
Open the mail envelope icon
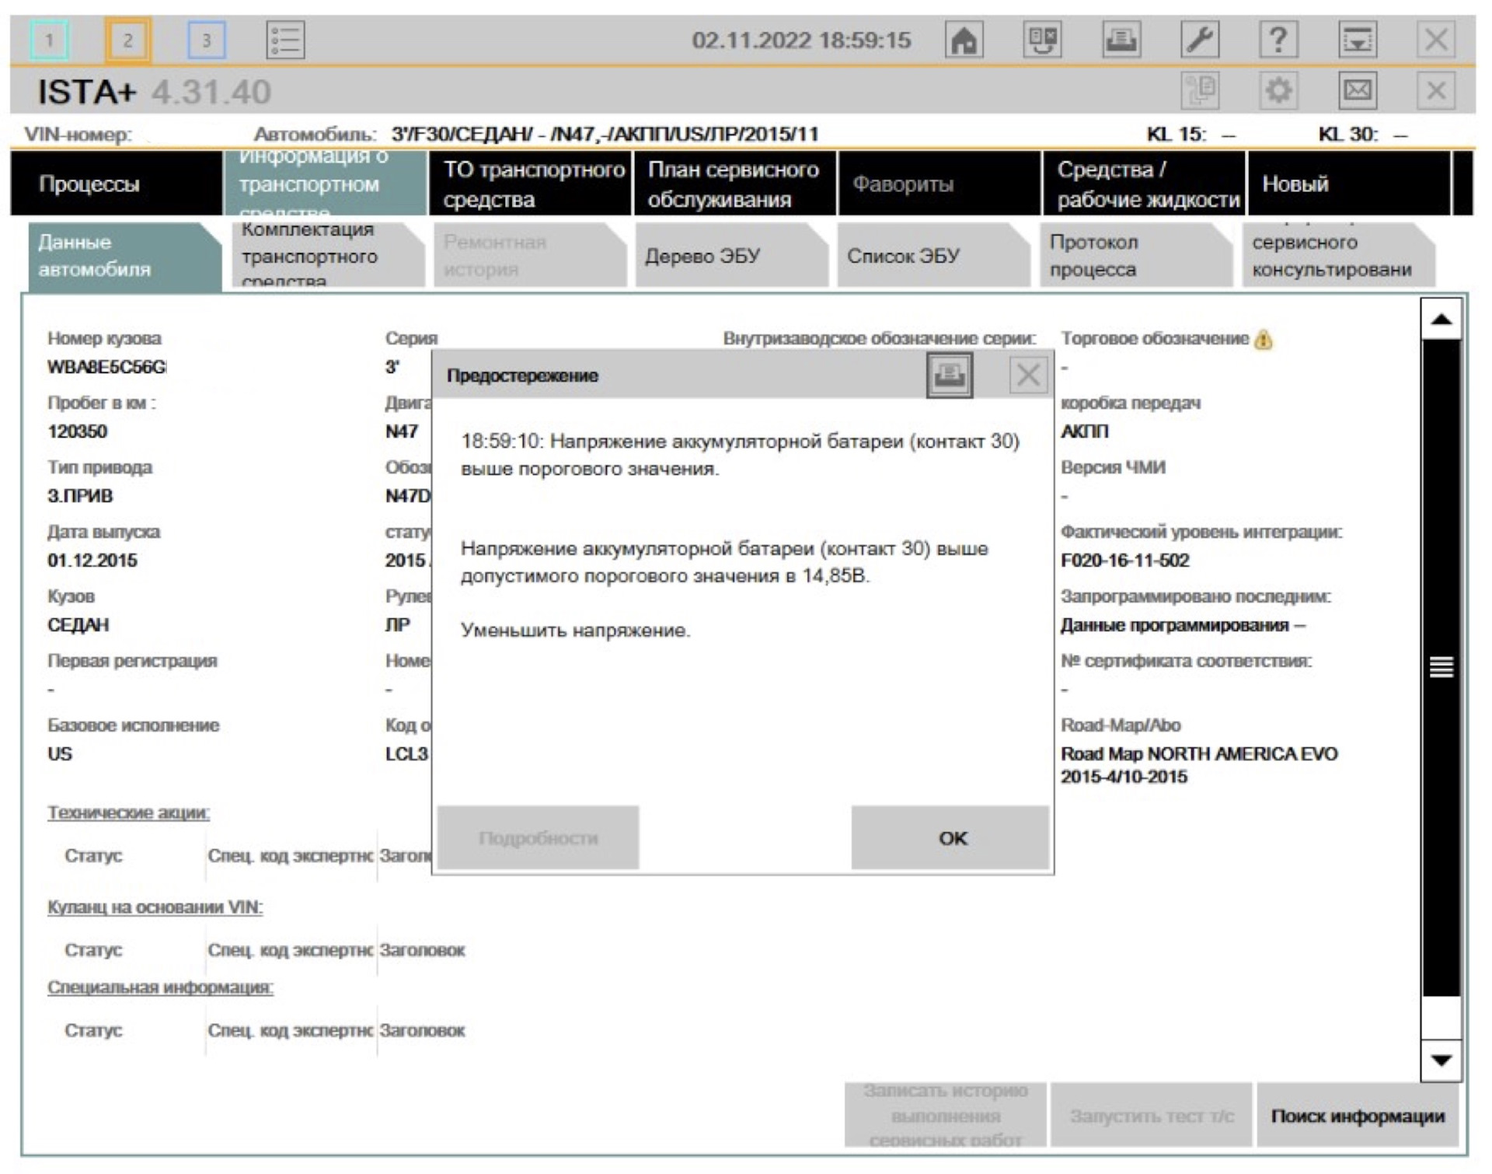[x=1358, y=90]
